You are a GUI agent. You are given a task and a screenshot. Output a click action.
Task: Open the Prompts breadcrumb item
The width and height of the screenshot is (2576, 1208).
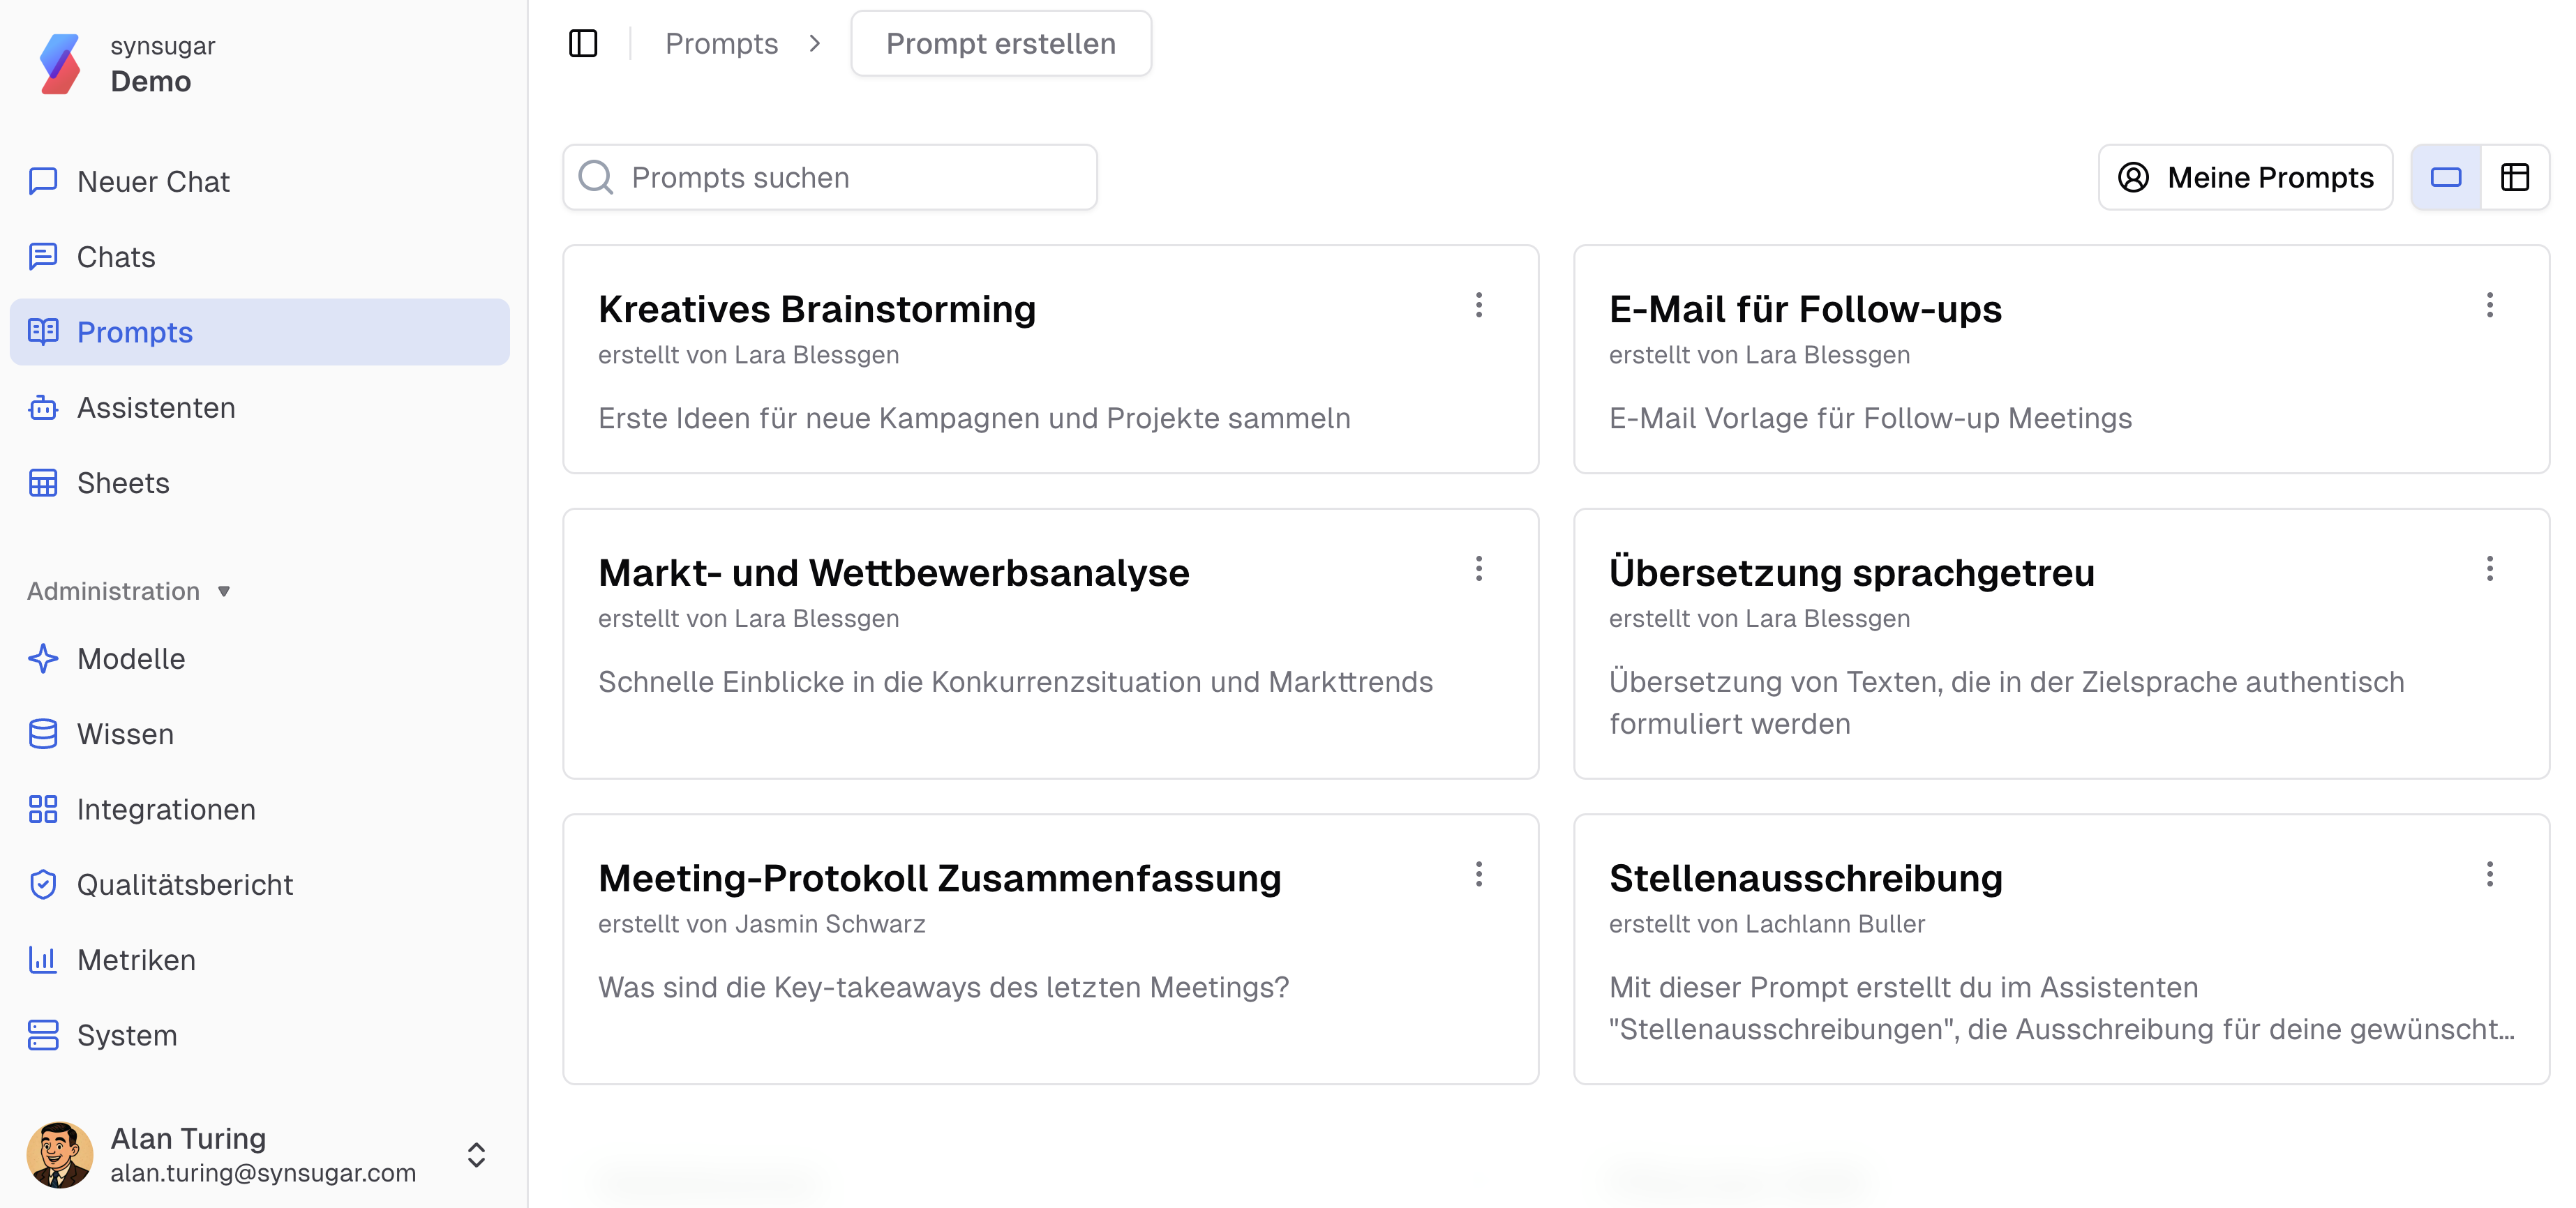point(722,43)
